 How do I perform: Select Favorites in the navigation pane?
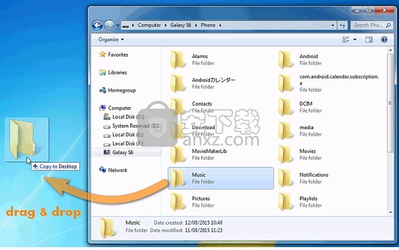[x=118, y=54]
